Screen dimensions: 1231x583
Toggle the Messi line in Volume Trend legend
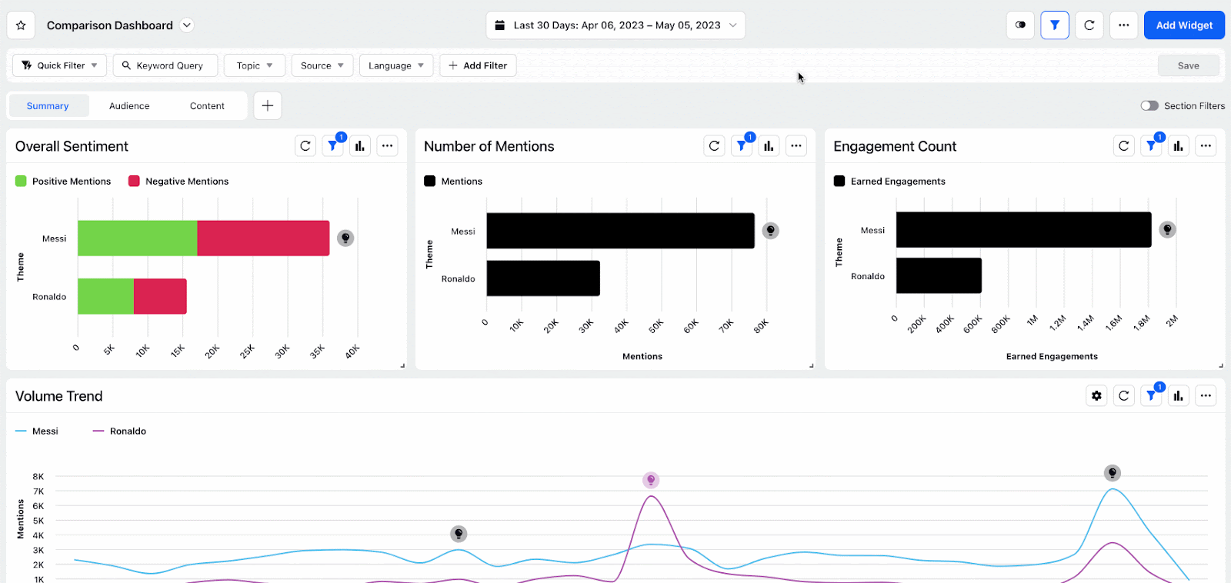[x=37, y=431]
